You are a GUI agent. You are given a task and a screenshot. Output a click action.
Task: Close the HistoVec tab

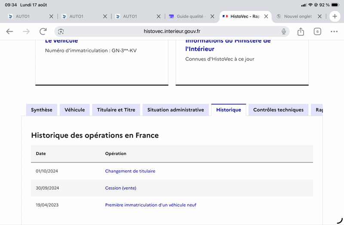266,16
